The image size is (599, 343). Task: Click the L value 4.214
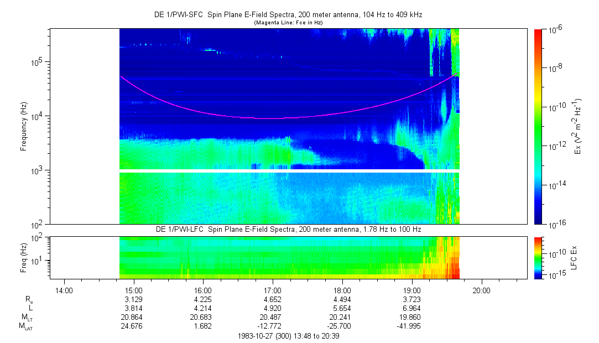coord(203,308)
